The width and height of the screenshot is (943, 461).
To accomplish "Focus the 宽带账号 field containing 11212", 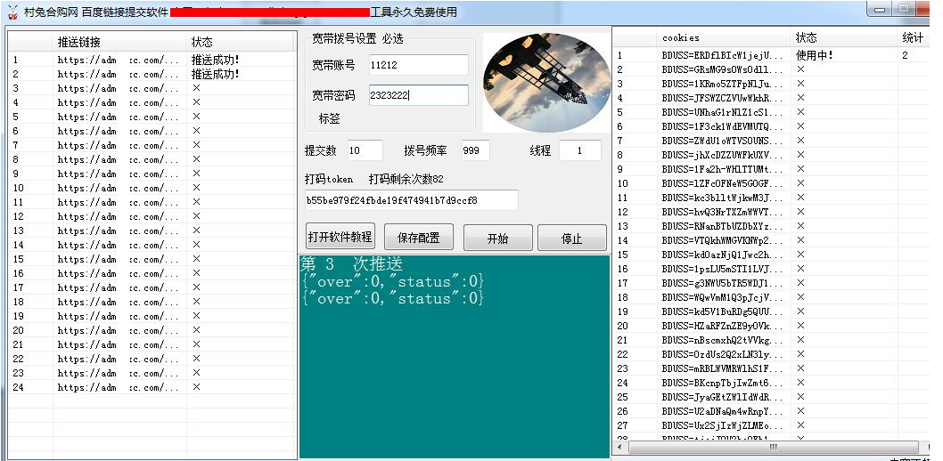I will [x=416, y=65].
